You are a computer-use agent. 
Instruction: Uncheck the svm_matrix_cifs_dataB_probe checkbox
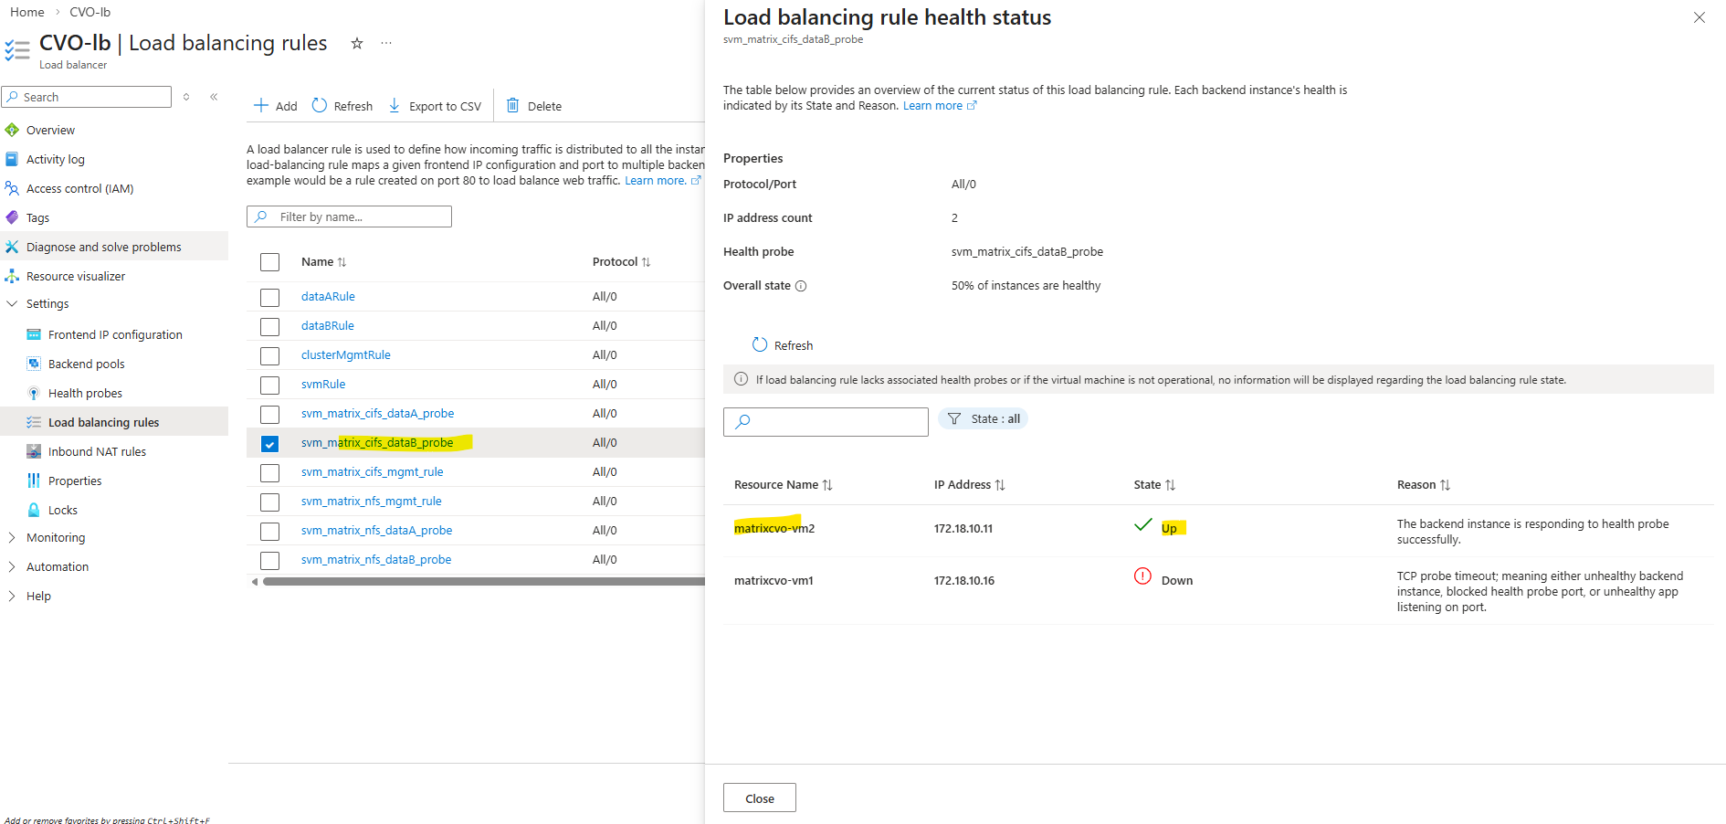[x=269, y=443]
